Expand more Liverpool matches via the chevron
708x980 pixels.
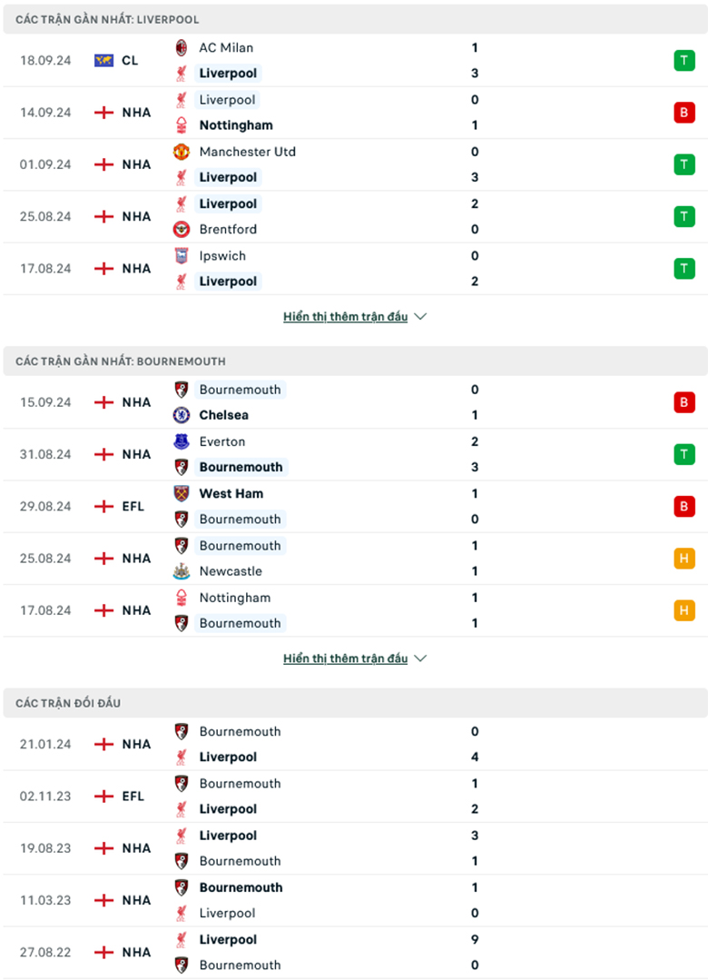[x=420, y=317]
